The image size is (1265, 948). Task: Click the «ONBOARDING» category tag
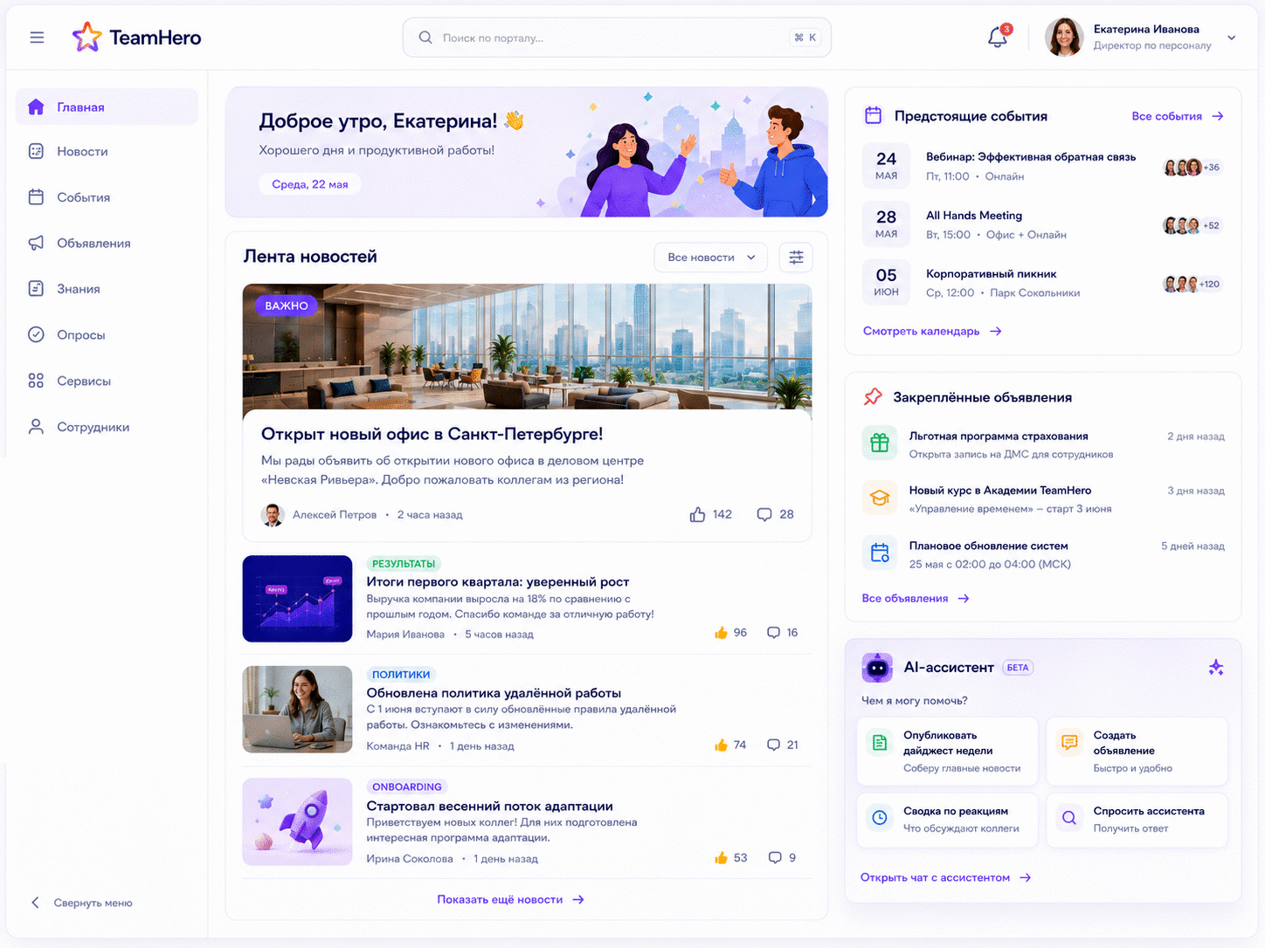(407, 787)
